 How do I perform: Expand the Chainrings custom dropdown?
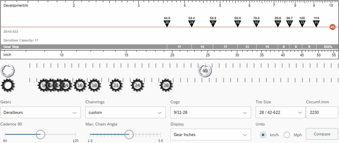[x=126, y=112]
